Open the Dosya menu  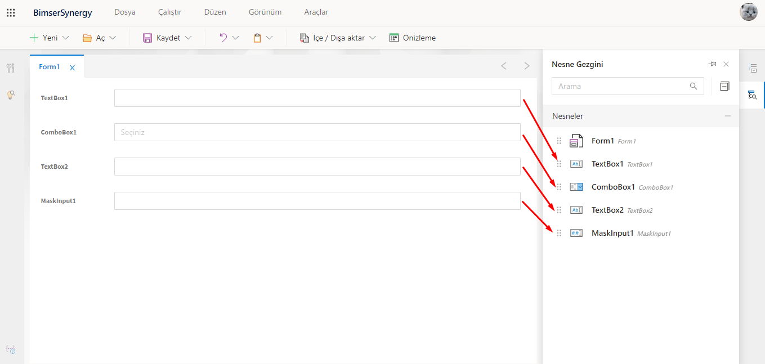tap(124, 12)
